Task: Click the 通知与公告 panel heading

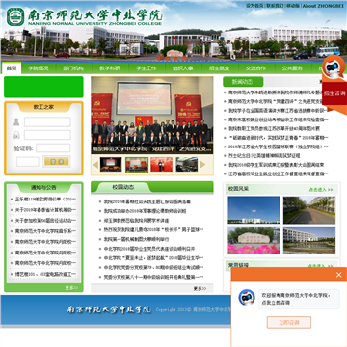Action: [43, 188]
